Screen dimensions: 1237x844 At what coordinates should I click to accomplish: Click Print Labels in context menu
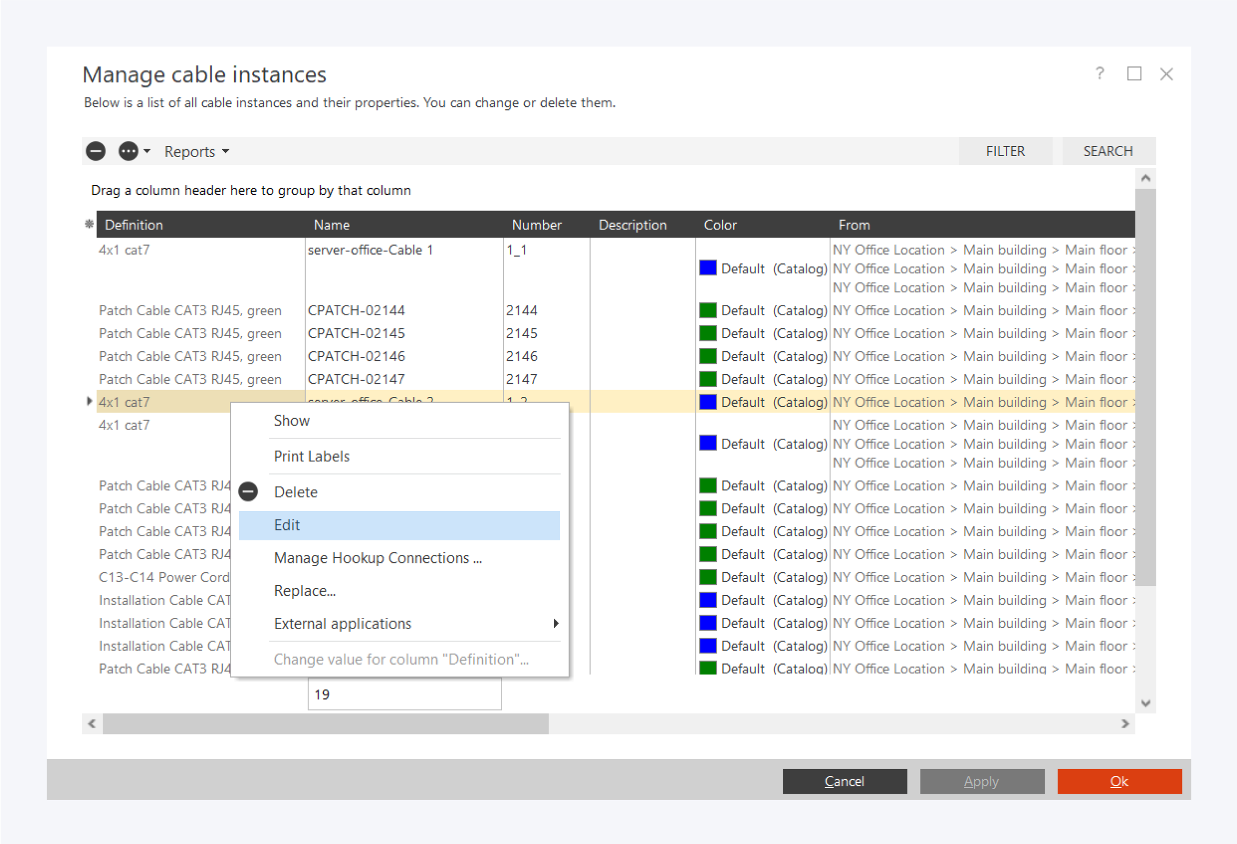coord(311,457)
